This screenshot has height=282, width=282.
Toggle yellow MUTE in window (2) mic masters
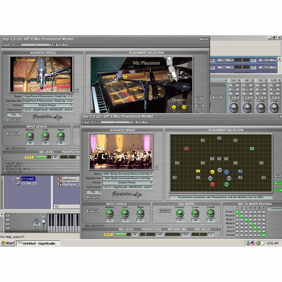(x=108, y=235)
